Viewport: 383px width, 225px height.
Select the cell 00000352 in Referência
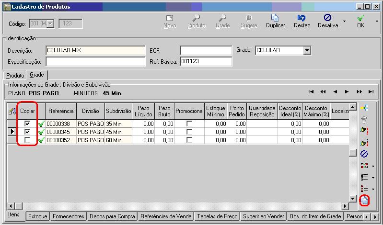click(61, 140)
